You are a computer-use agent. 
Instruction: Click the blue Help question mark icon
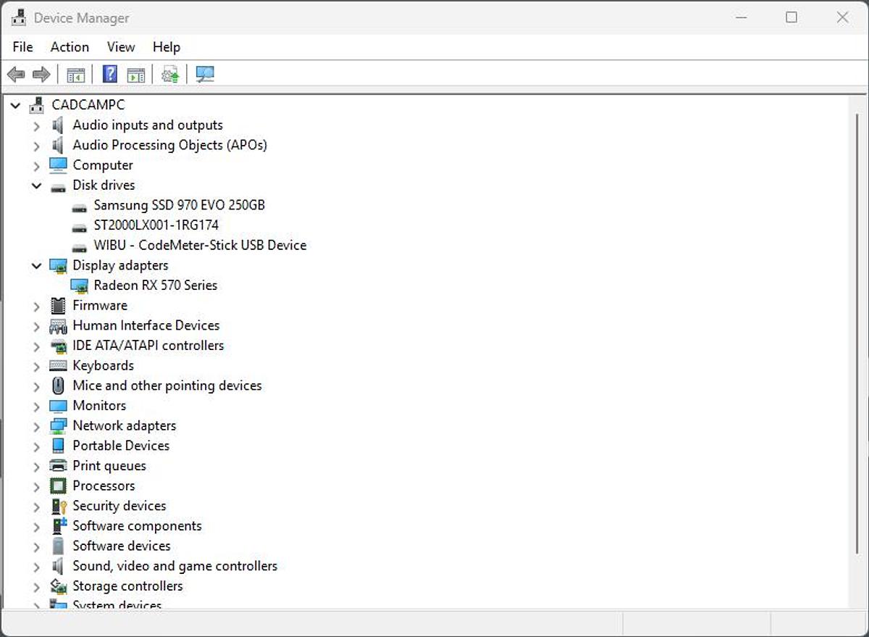pyautogui.click(x=110, y=75)
